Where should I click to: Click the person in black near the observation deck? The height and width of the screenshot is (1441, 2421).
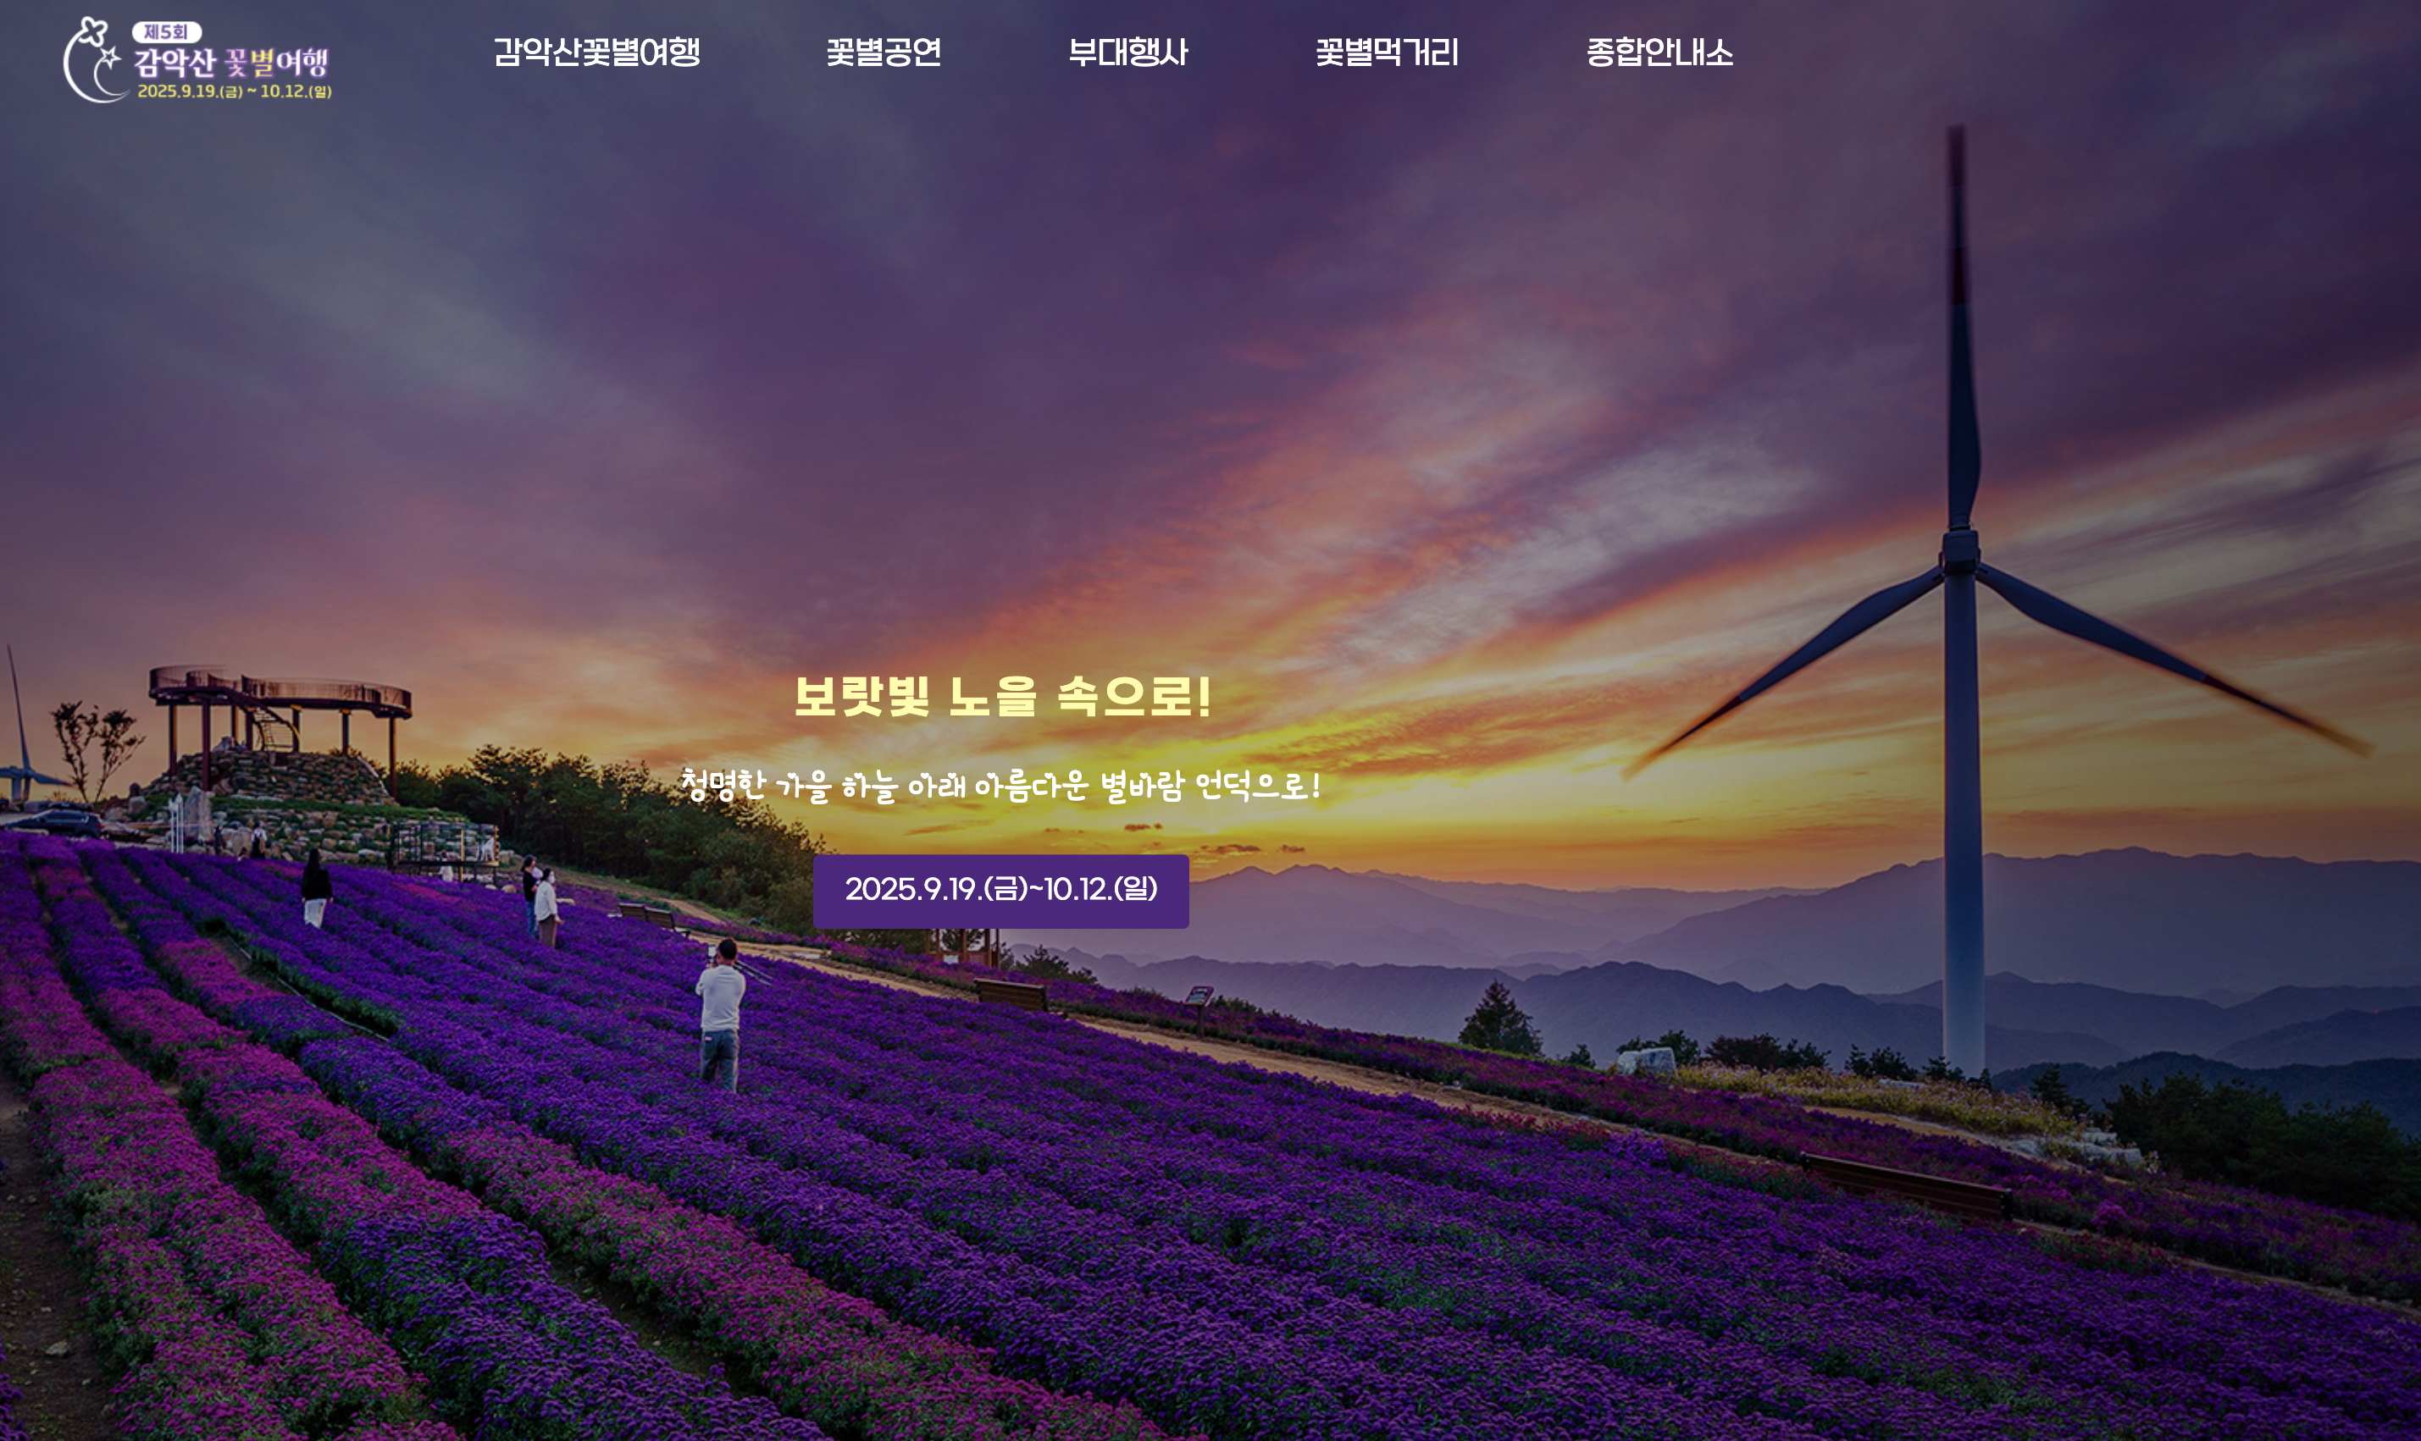(315, 887)
